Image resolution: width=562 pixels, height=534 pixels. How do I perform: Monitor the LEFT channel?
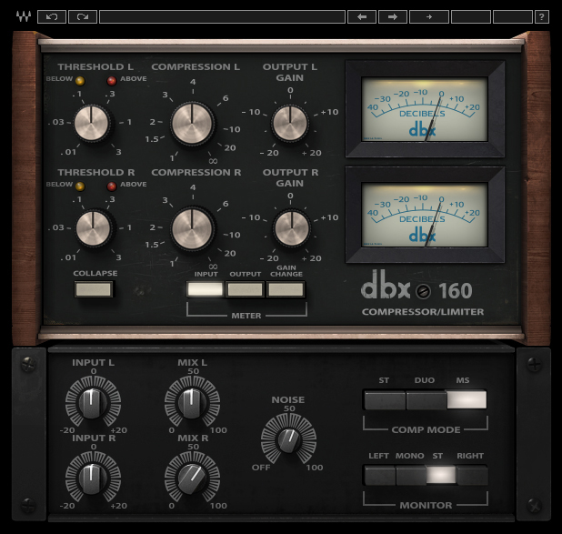point(379,476)
